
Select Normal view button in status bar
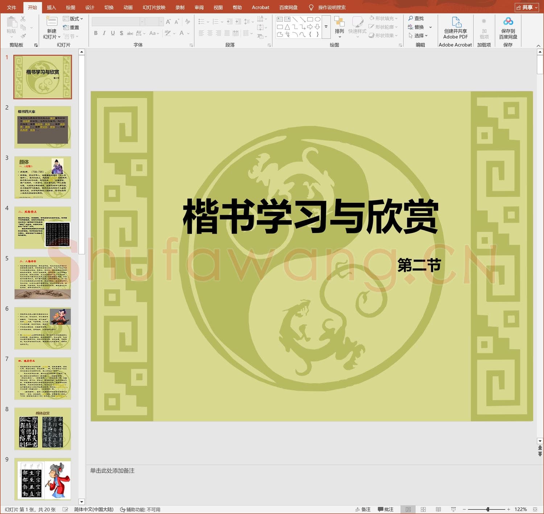408,509
